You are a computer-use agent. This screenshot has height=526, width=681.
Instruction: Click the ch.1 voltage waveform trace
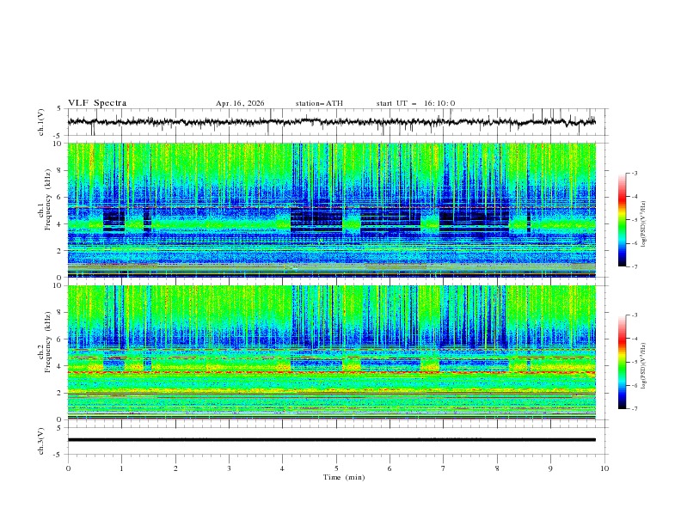click(x=331, y=122)
